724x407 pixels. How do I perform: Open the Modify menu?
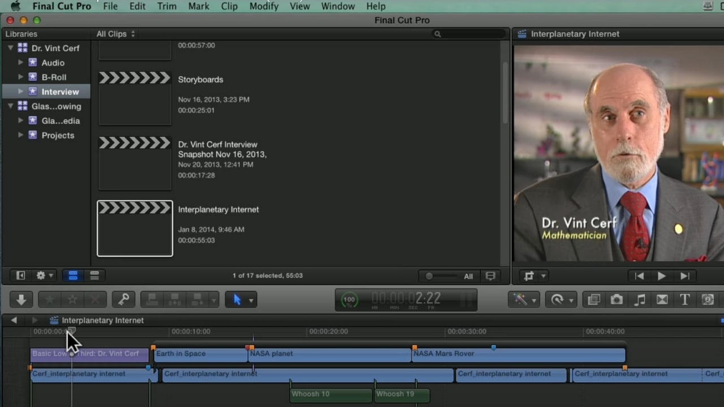[x=264, y=6]
